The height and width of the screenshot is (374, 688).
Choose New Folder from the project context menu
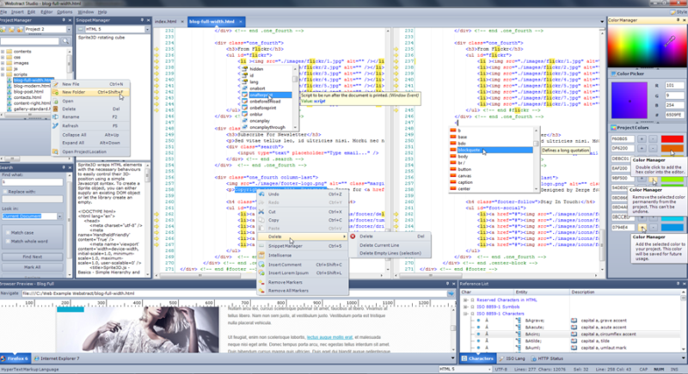(x=91, y=92)
